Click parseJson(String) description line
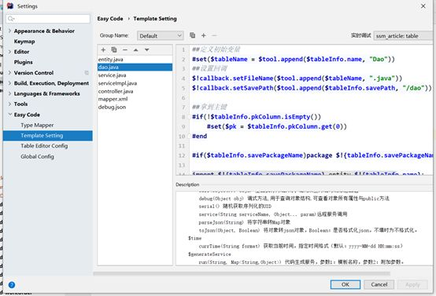The height and width of the screenshot is (296, 436). click(x=245, y=222)
